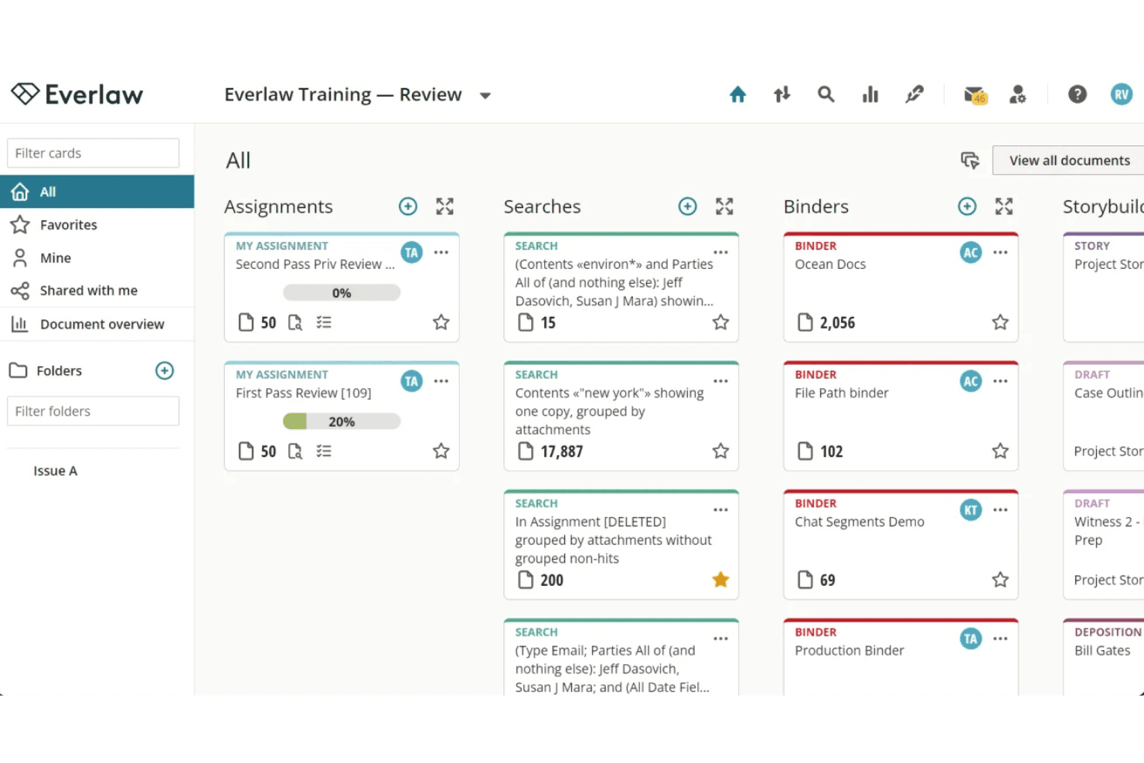Add a new assignment with plus icon

(x=408, y=206)
